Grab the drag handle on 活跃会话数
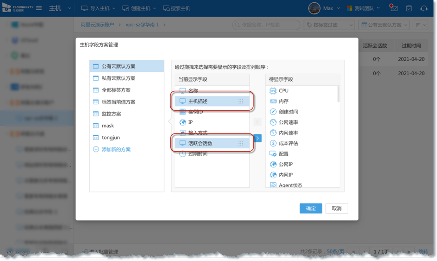The image size is (437, 261). [240, 143]
